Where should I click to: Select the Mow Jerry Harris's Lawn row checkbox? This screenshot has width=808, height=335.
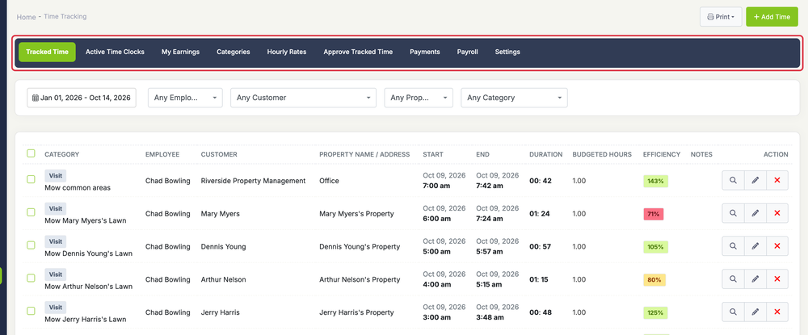[x=31, y=311]
